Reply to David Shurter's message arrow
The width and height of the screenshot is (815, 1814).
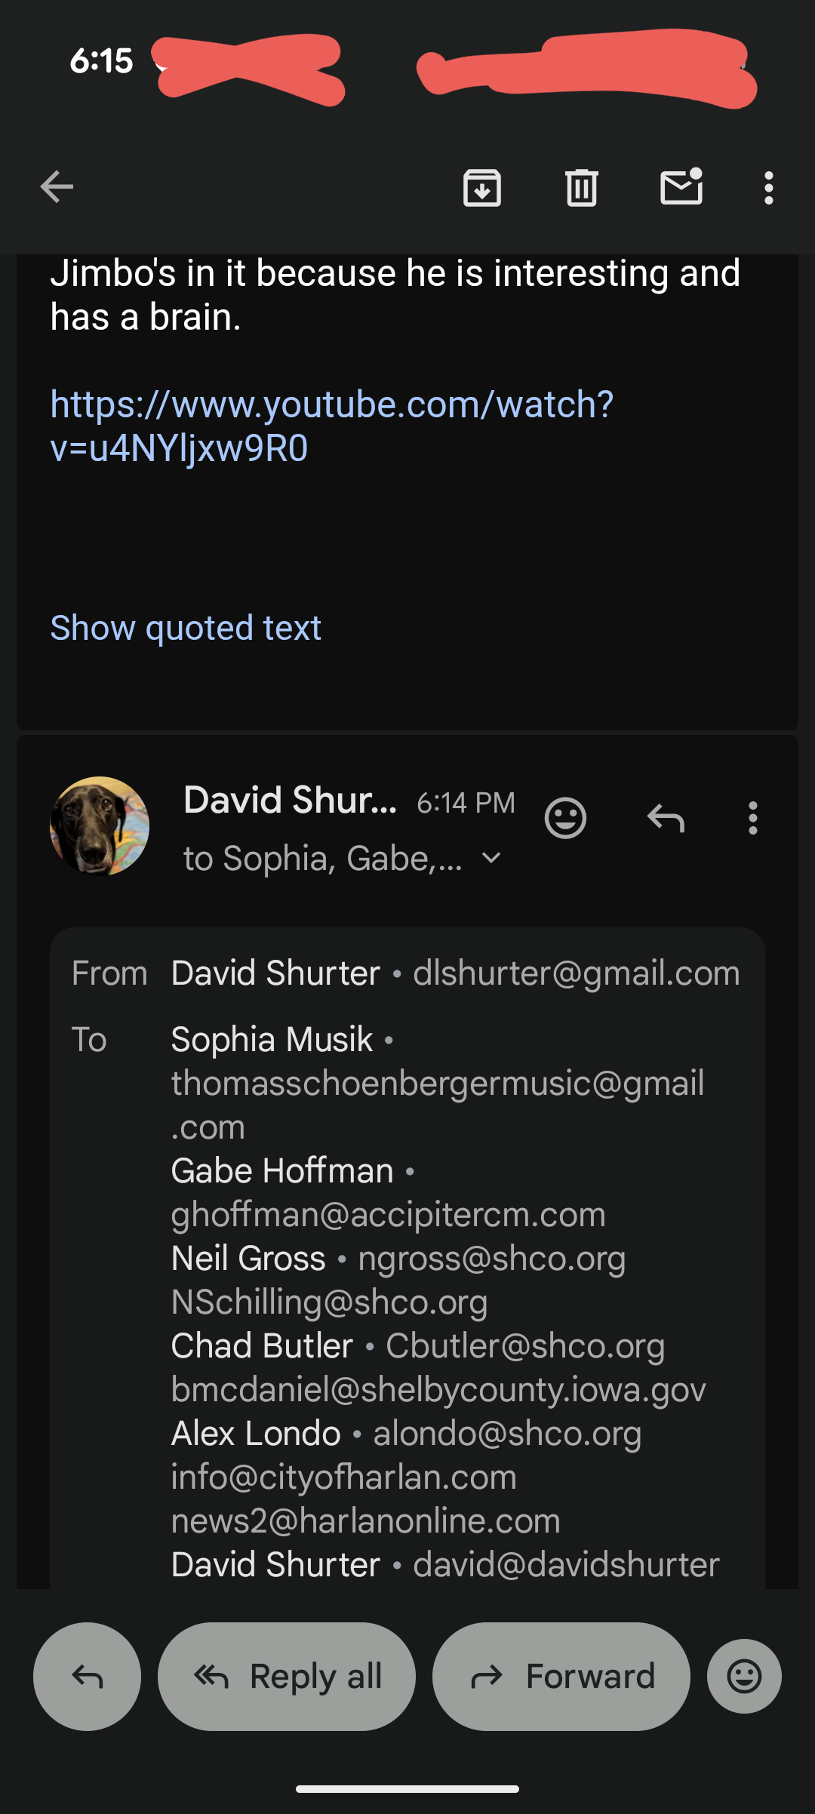tap(666, 818)
